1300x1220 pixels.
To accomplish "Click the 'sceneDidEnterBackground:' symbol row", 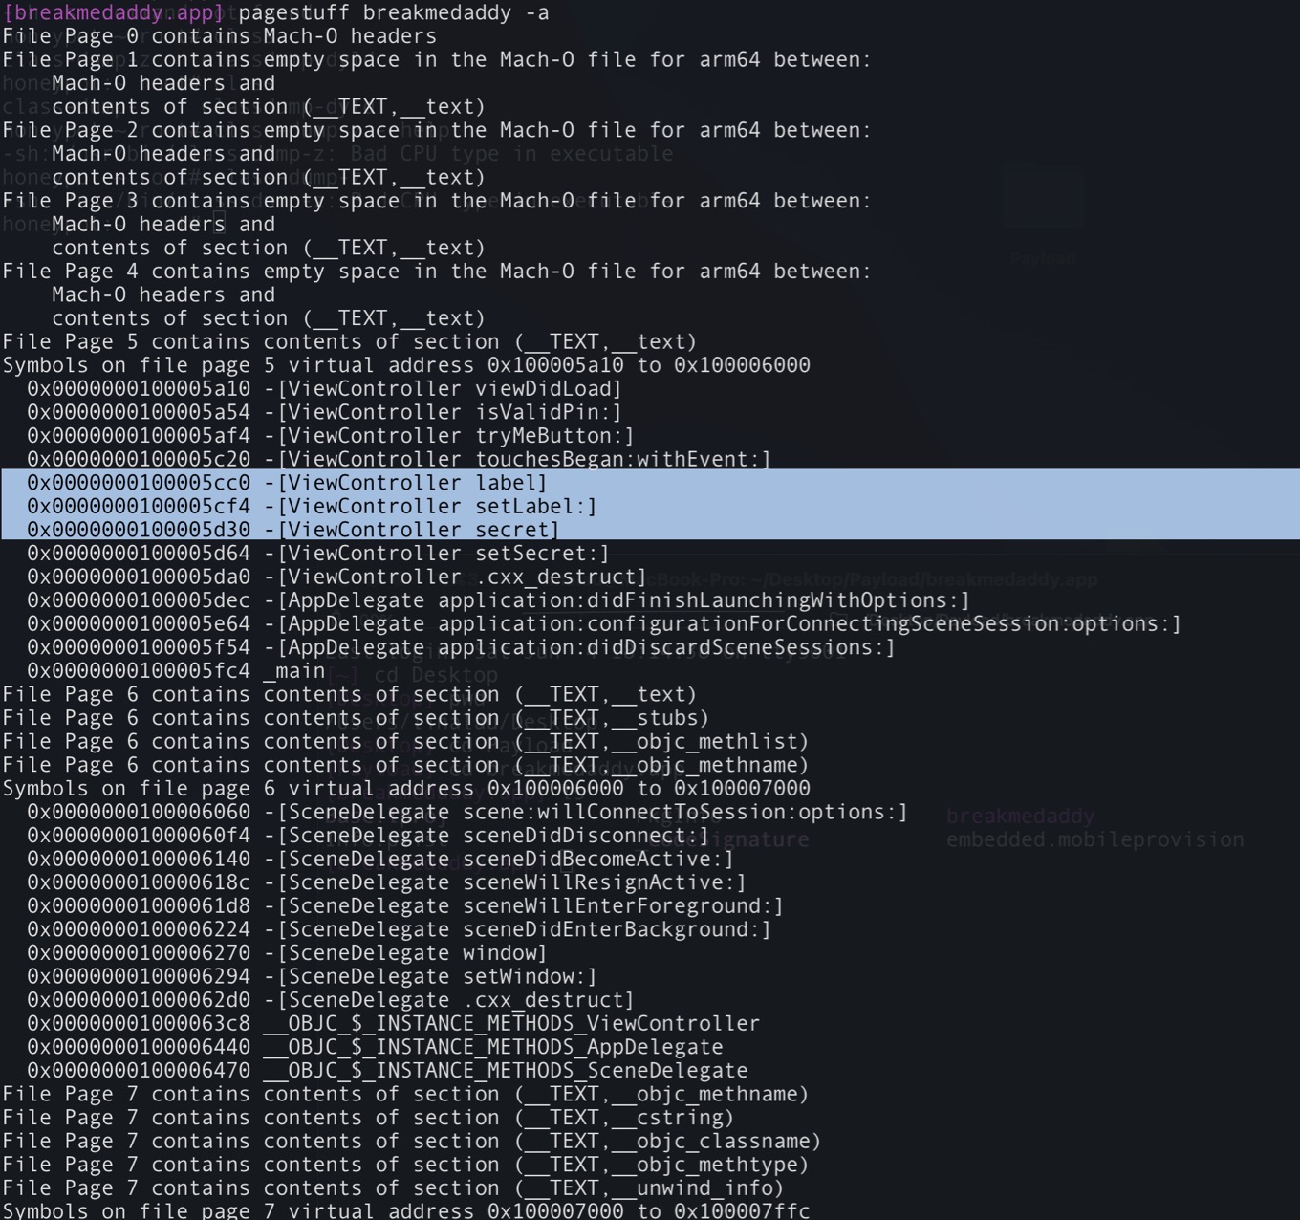I will pos(399,929).
